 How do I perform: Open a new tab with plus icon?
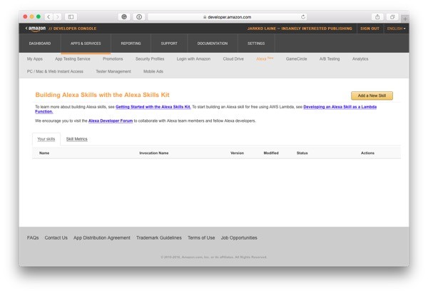(405, 19)
